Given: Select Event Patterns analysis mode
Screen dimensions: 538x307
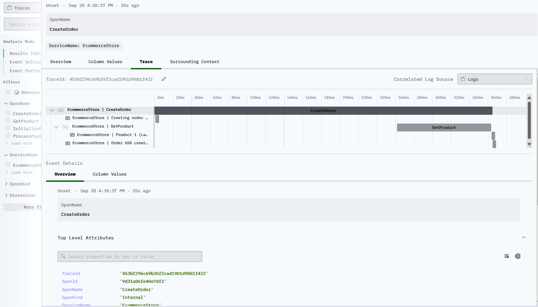Looking at the screenshot, I should click(25, 71).
